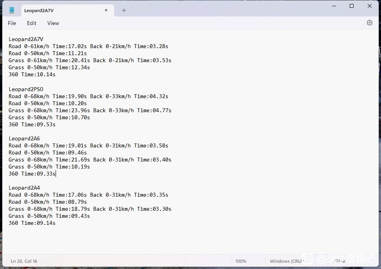Click 'Back 0-33km/h Time:04.32s' text
The image size is (381, 269).
point(129,96)
